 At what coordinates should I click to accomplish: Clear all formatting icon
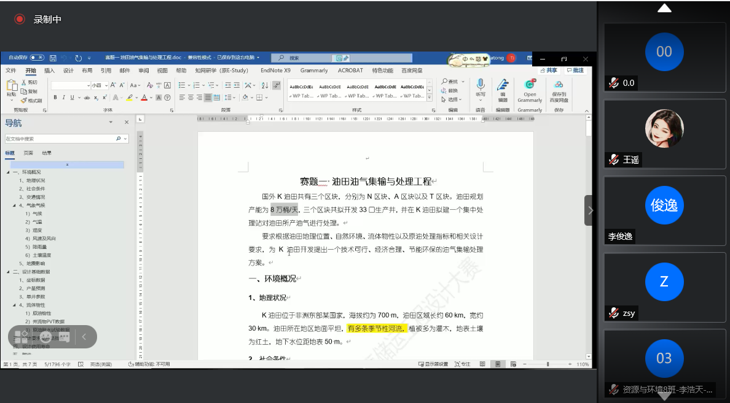(x=149, y=85)
